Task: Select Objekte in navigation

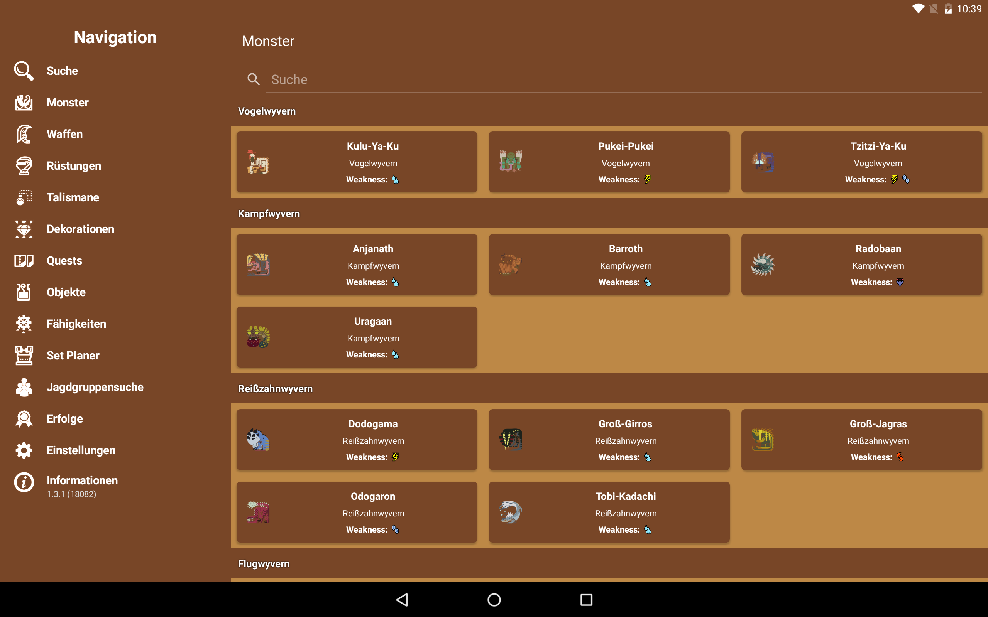Action: tap(66, 292)
